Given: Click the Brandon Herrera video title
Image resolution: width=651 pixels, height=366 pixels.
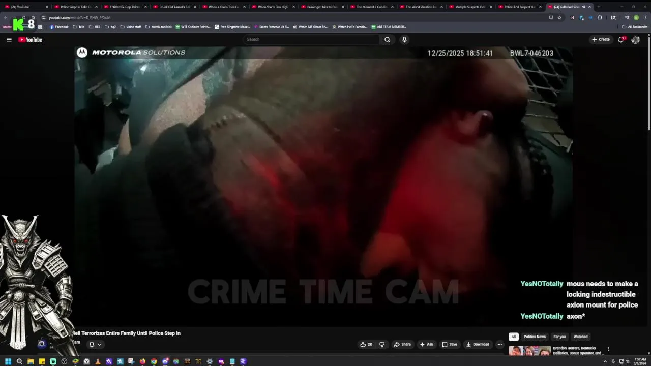Looking at the screenshot, I should click(579, 351).
